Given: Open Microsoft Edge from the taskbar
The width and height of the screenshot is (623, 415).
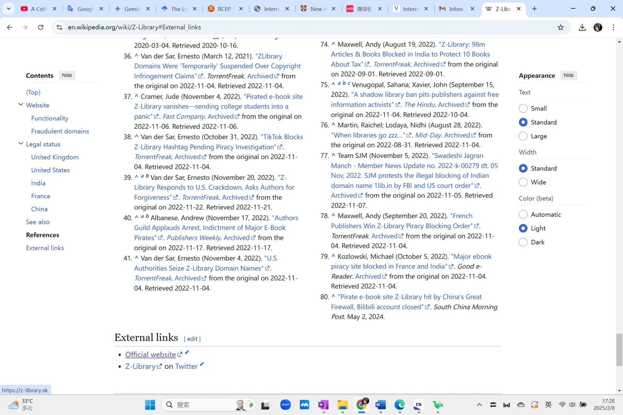Looking at the screenshot, I should coord(400,405).
